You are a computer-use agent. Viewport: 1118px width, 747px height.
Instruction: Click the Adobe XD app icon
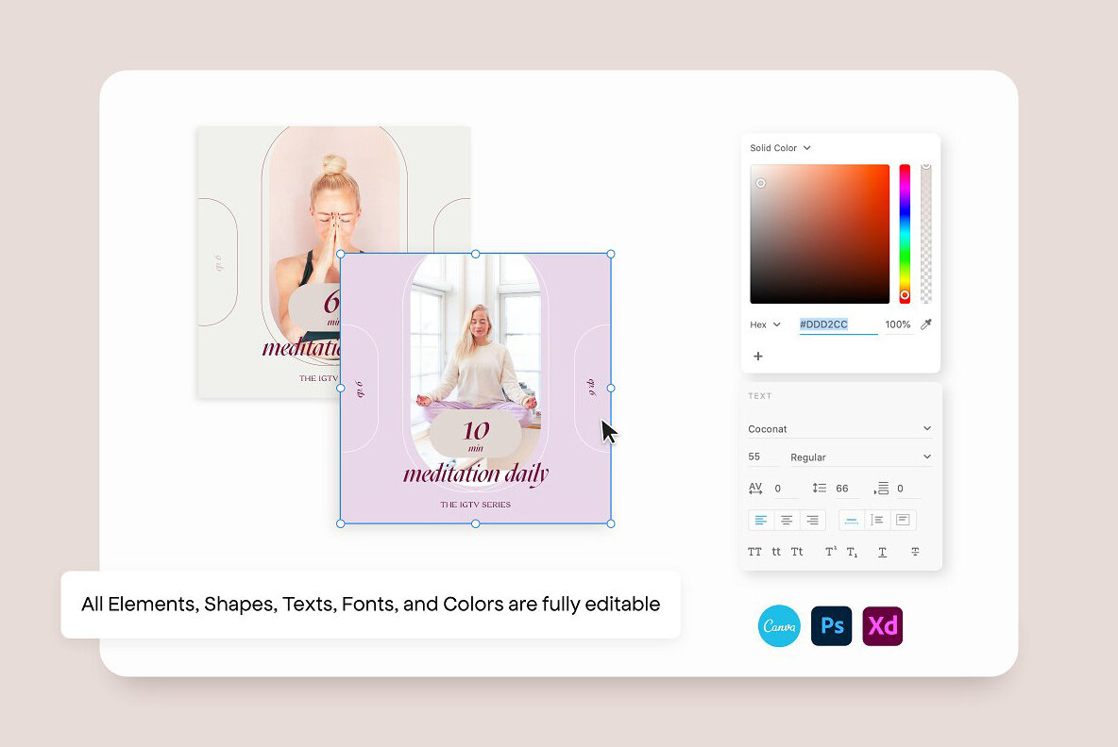click(883, 625)
